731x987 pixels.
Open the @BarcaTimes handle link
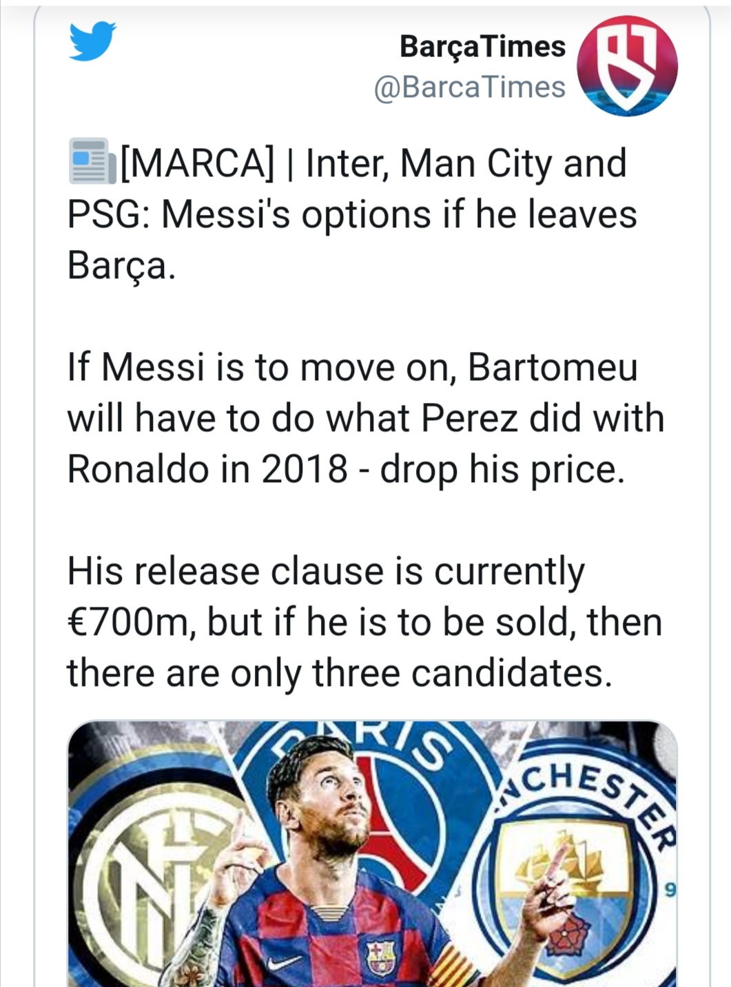point(470,87)
